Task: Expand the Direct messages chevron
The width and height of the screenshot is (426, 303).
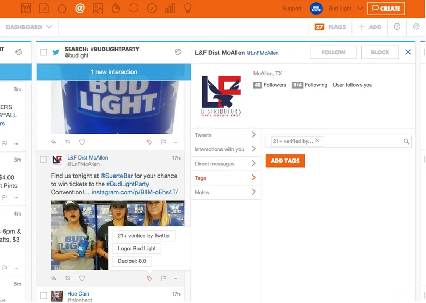Action: tap(253, 163)
